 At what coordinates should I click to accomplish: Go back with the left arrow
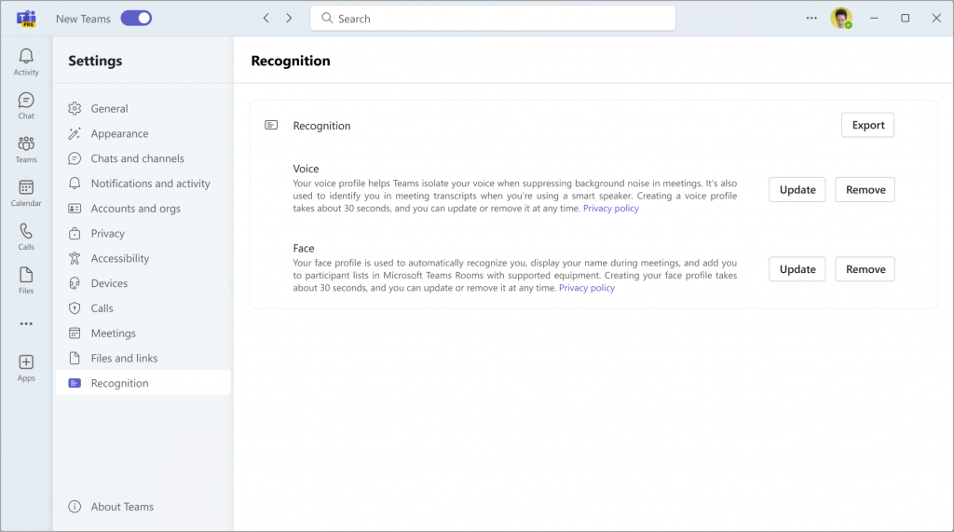(x=266, y=19)
